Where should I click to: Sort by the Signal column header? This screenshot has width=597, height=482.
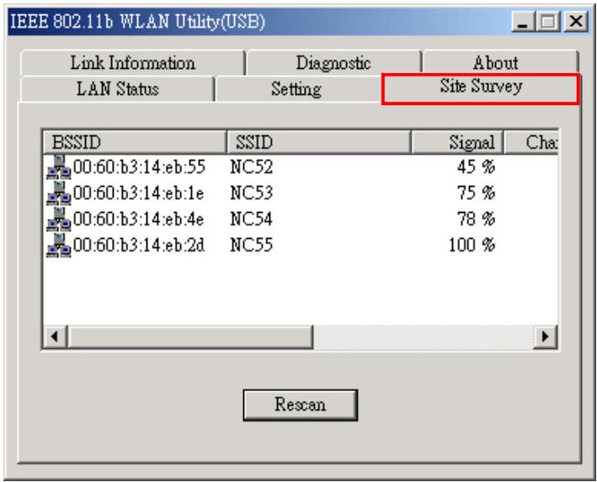tap(457, 143)
